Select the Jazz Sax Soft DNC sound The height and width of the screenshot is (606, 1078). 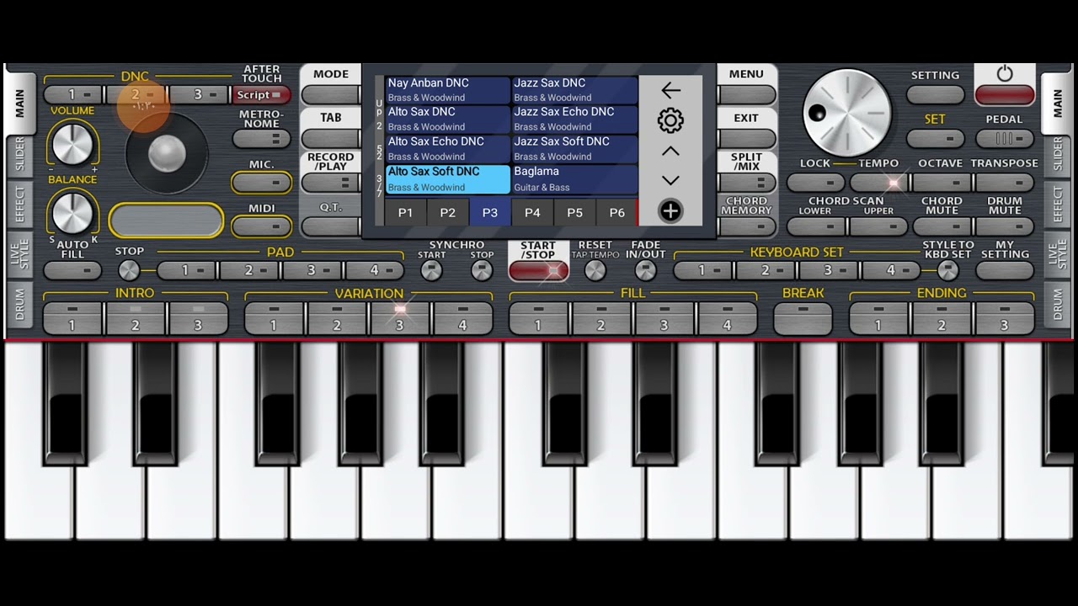click(574, 149)
